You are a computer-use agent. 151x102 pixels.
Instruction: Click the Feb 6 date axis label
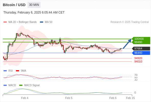tap(113, 98)
